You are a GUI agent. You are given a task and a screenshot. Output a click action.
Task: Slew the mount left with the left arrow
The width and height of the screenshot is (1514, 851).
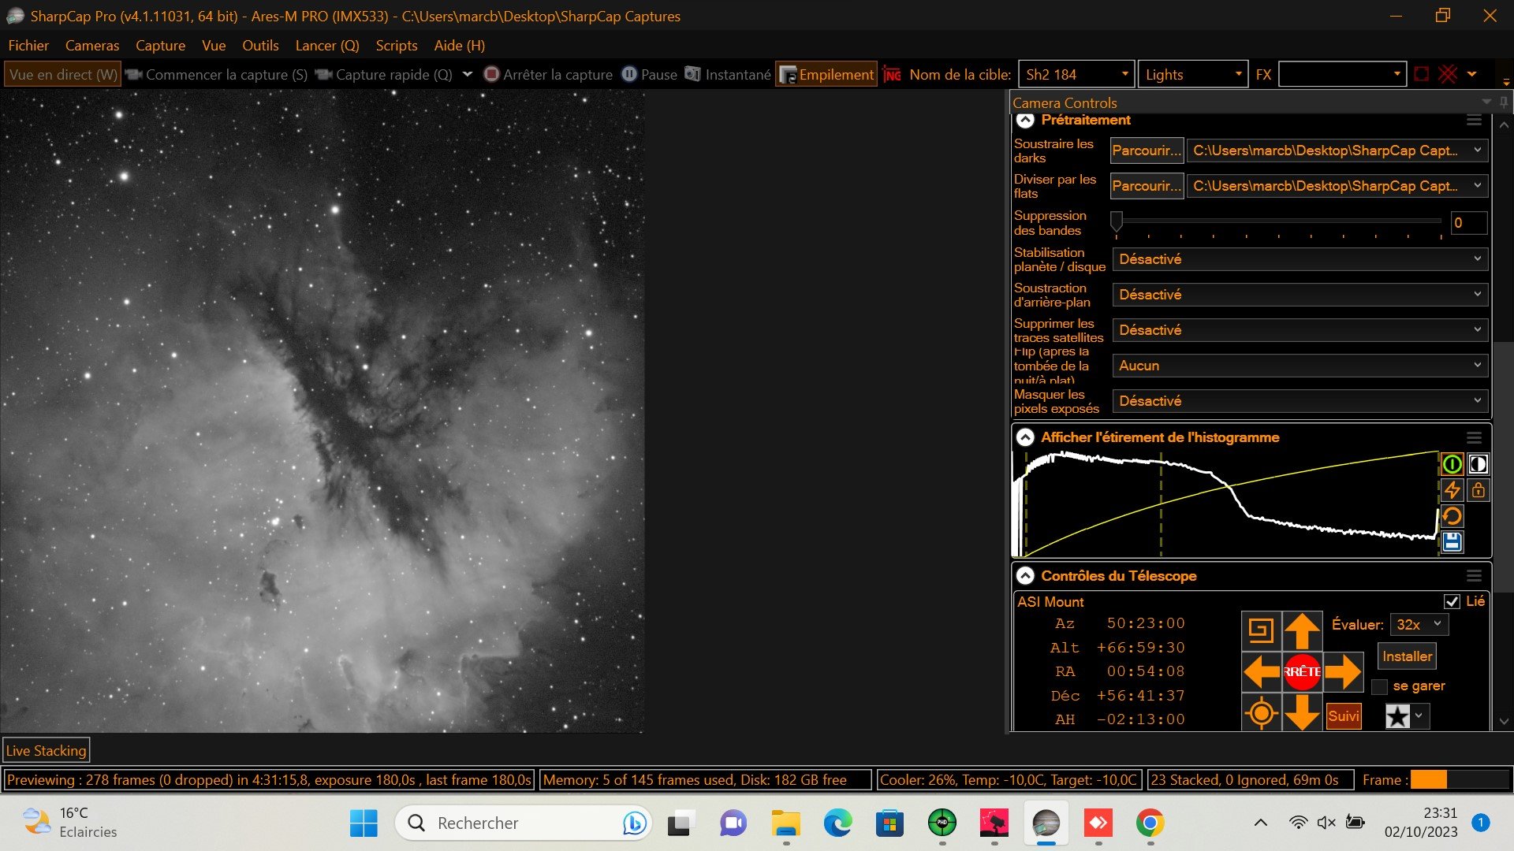pos(1261,672)
